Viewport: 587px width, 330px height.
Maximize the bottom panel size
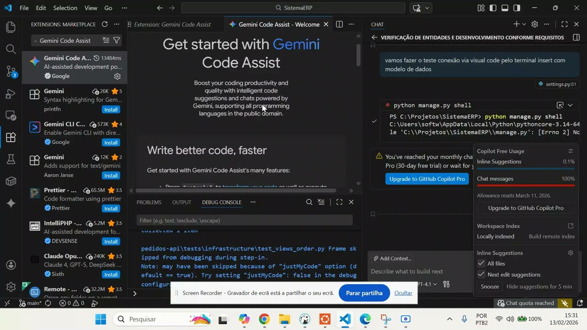pos(339,202)
